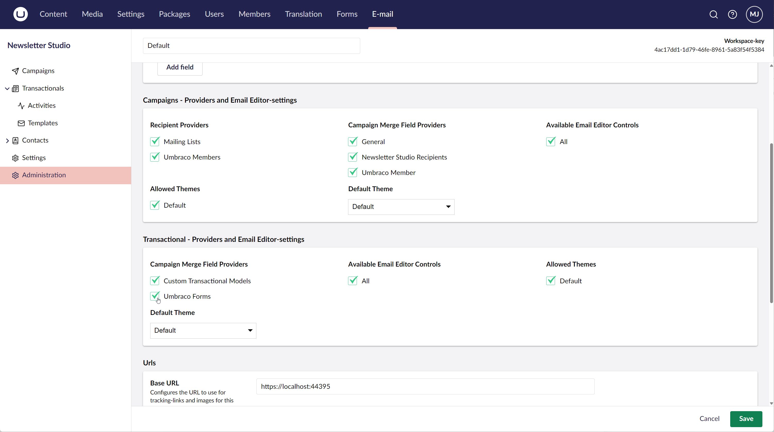Open the MJ user avatar menu

pyautogui.click(x=754, y=14)
